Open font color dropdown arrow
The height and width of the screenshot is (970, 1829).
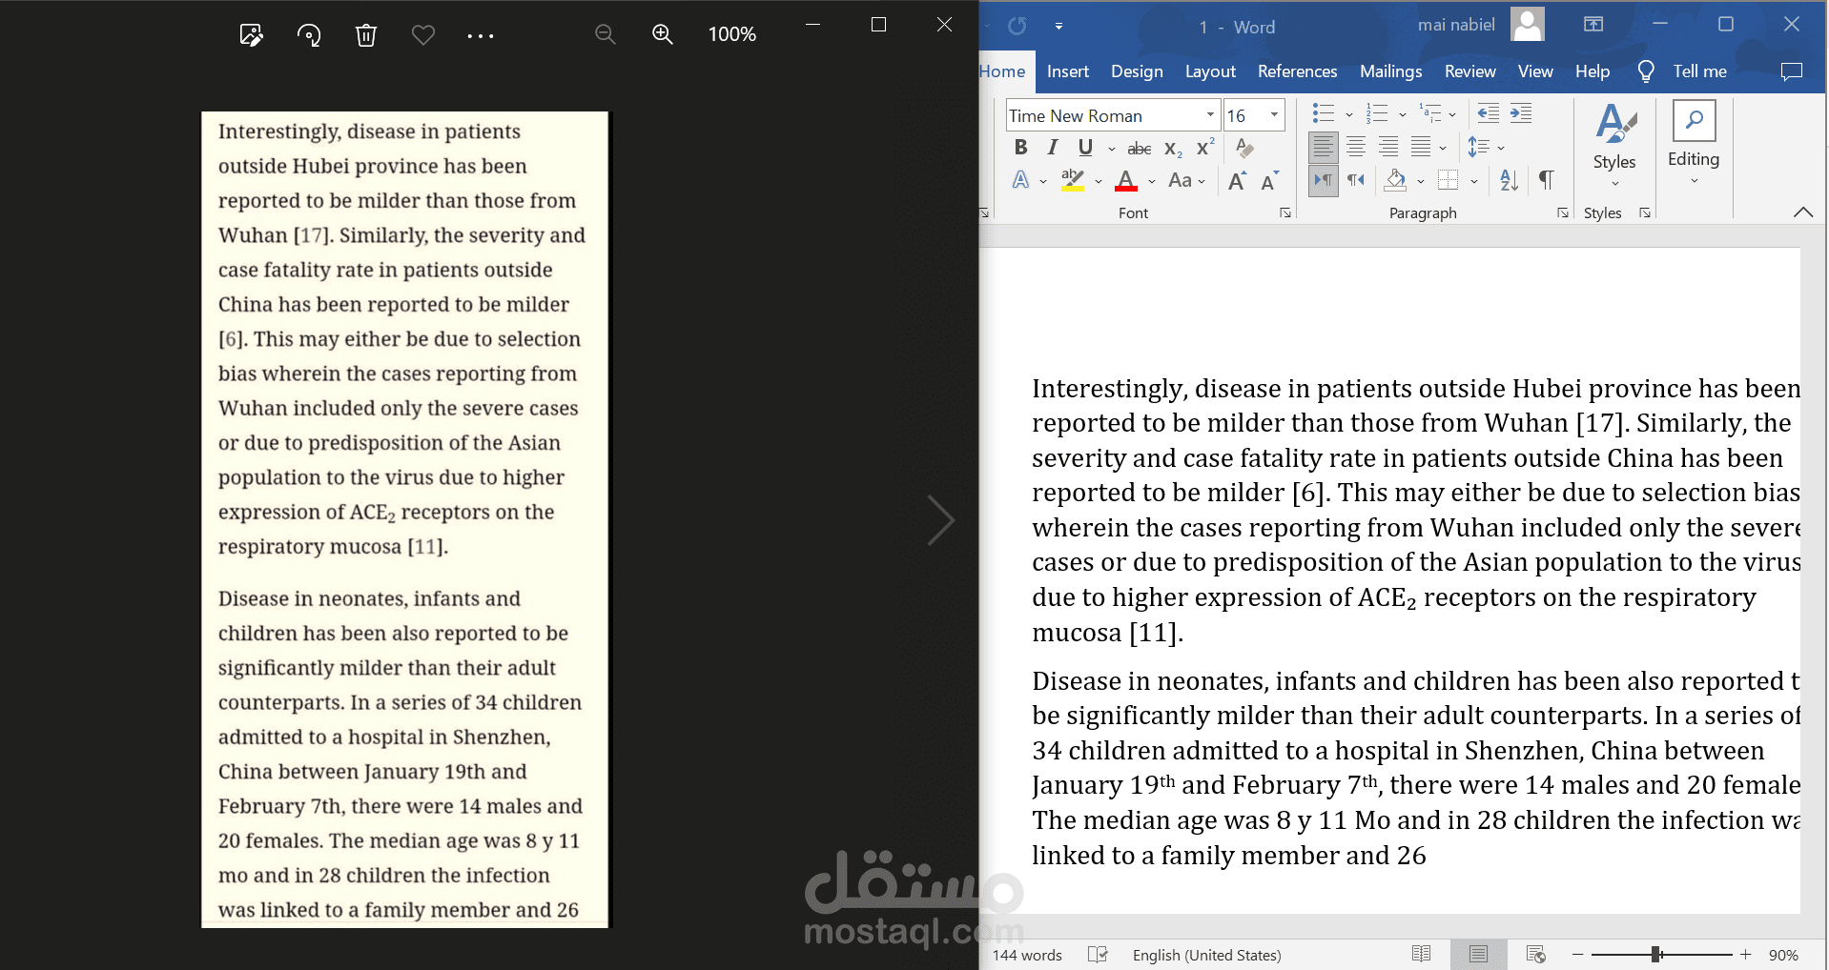(x=1152, y=181)
